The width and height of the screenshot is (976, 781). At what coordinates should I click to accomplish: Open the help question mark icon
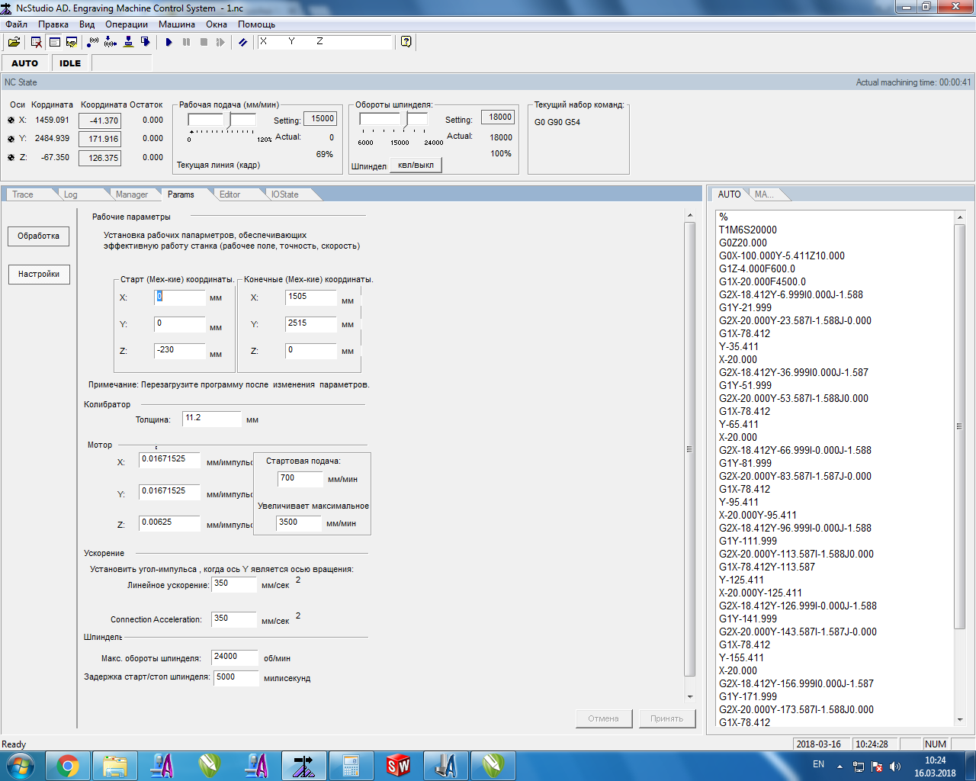click(x=406, y=42)
